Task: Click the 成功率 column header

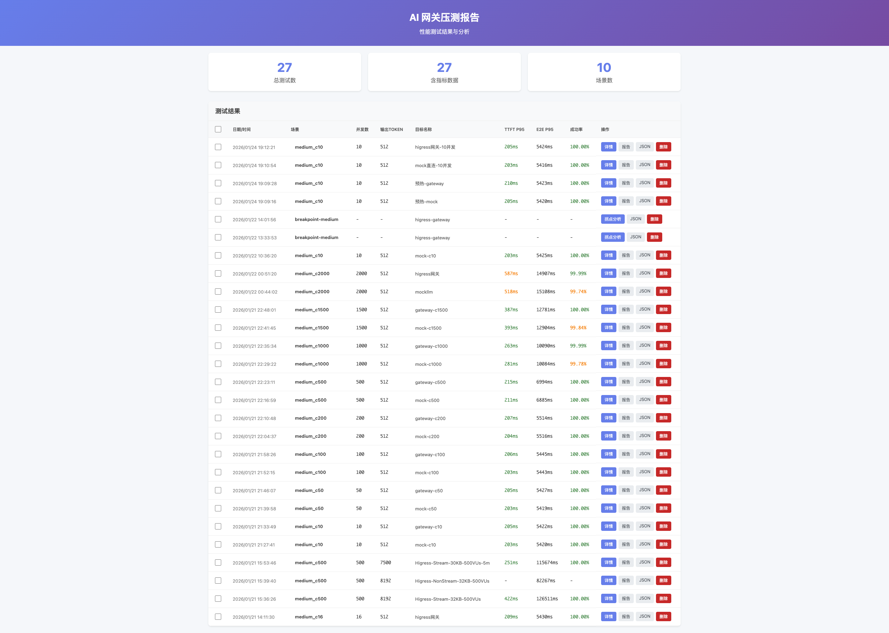Action: [x=576, y=129]
